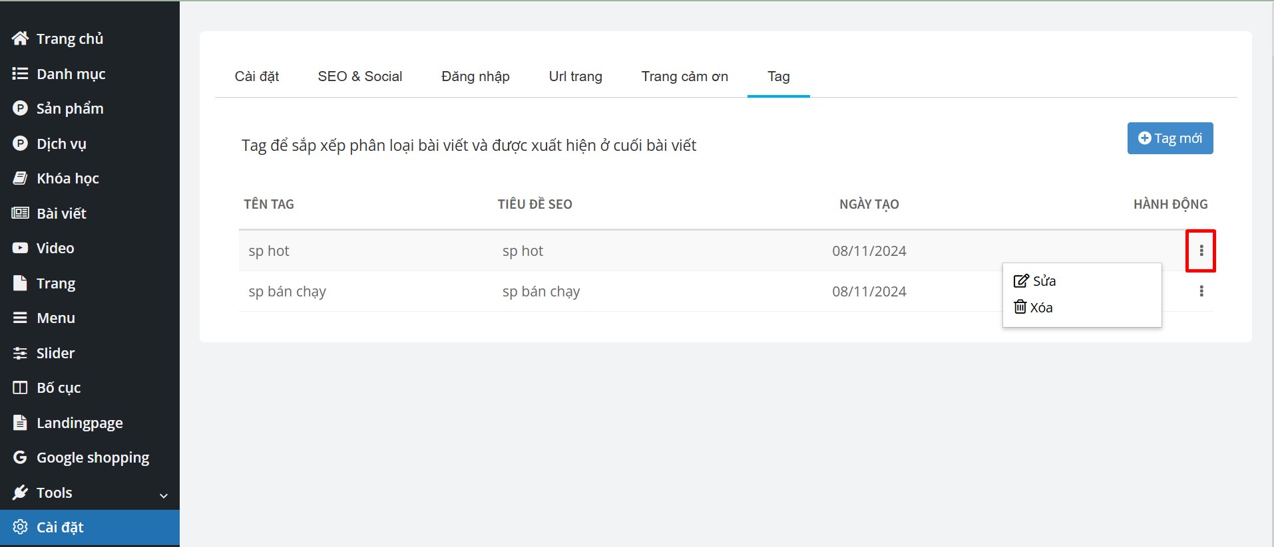This screenshot has width=1274, height=547.
Task: Select the sp bán chạy tag name
Action: tap(287, 291)
